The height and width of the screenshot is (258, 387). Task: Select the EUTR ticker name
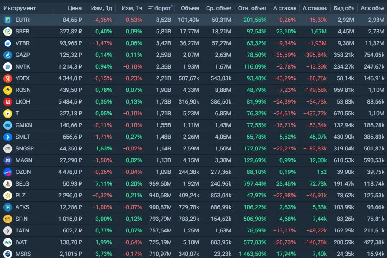click(23, 20)
